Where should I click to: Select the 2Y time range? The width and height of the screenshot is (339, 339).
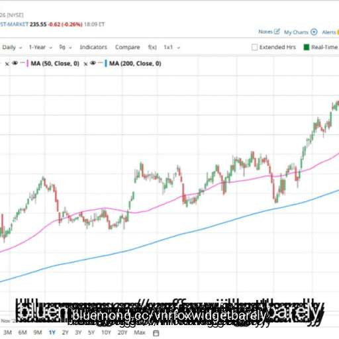[x=65, y=332]
